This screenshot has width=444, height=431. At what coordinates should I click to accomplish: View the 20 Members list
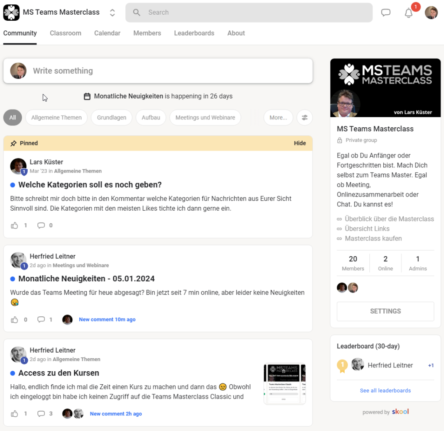(353, 263)
